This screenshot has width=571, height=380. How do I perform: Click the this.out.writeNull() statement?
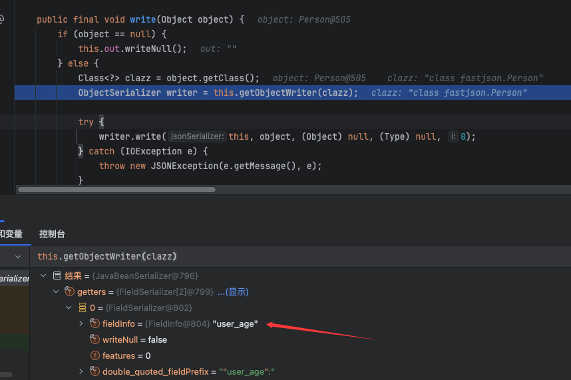point(132,49)
